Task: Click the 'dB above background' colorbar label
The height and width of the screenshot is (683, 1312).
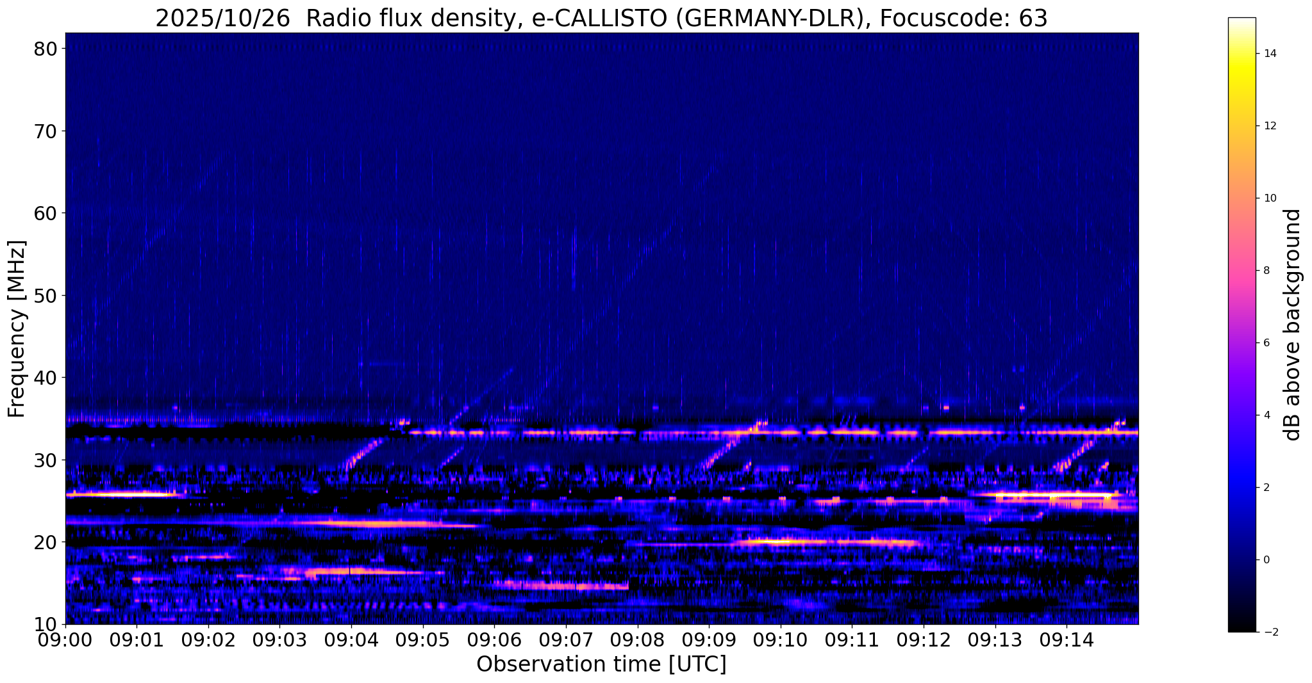Action: pos(1293,325)
